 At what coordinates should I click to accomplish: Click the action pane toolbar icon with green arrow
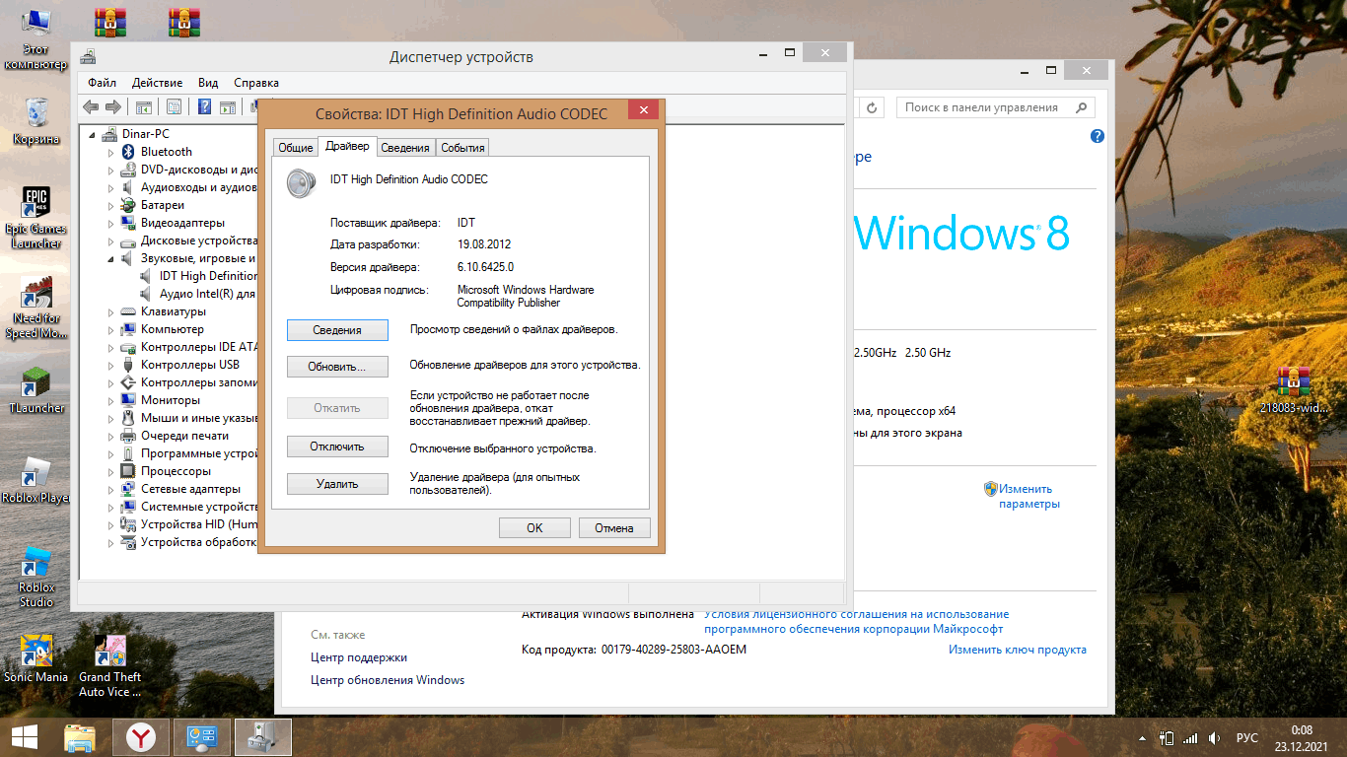228,106
